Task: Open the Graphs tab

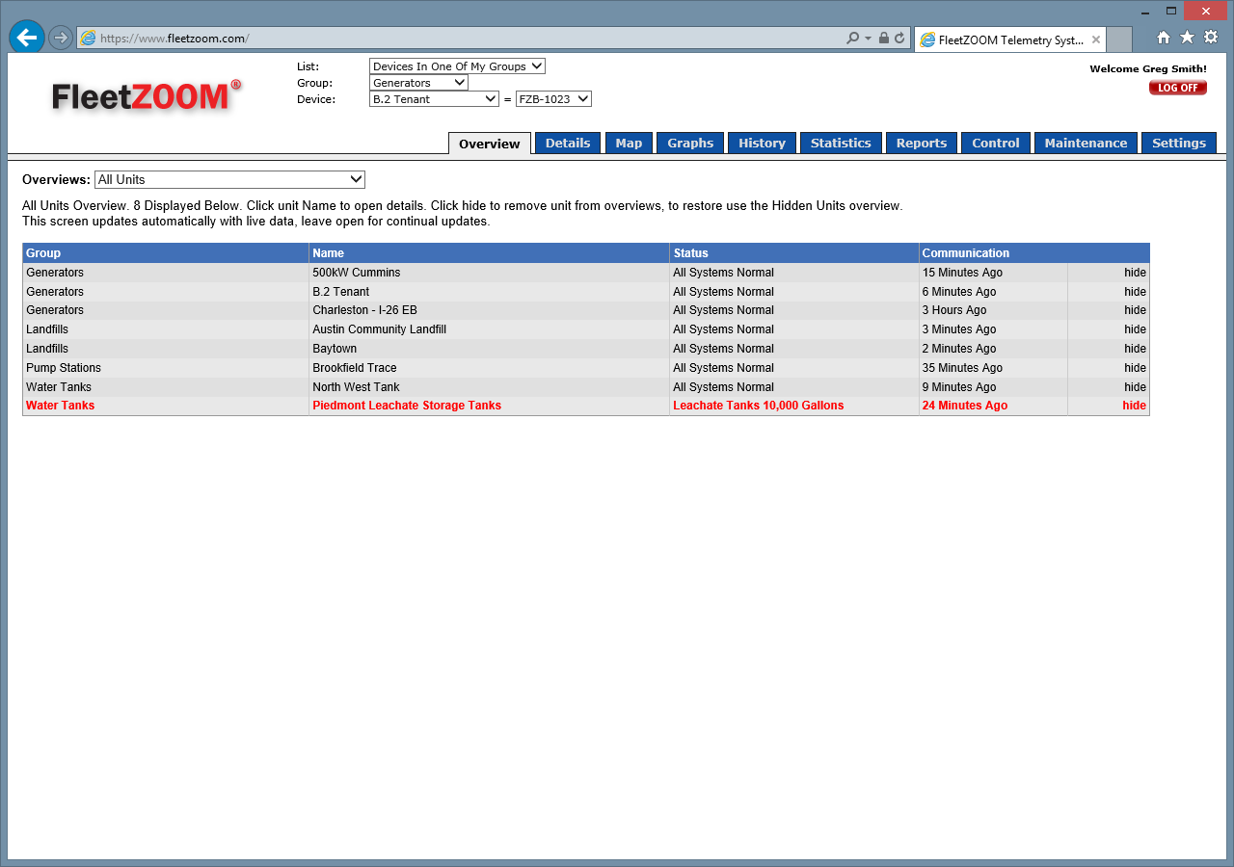Action: click(x=690, y=143)
